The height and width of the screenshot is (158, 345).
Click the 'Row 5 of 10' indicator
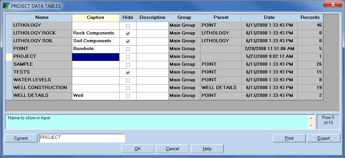[328, 122]
